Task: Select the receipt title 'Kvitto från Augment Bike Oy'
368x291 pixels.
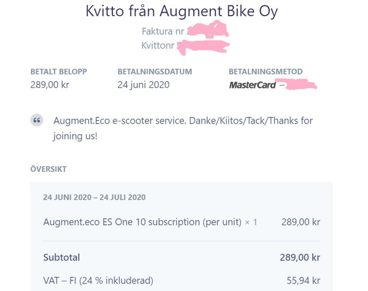Action: (182, 11)
